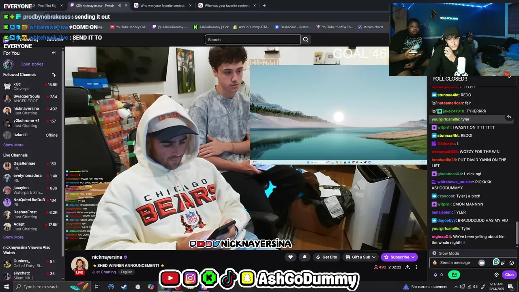Open the Copilot icon on the taskbar
This screenshot has width=519, height=292.
click(x=151, y=287)
